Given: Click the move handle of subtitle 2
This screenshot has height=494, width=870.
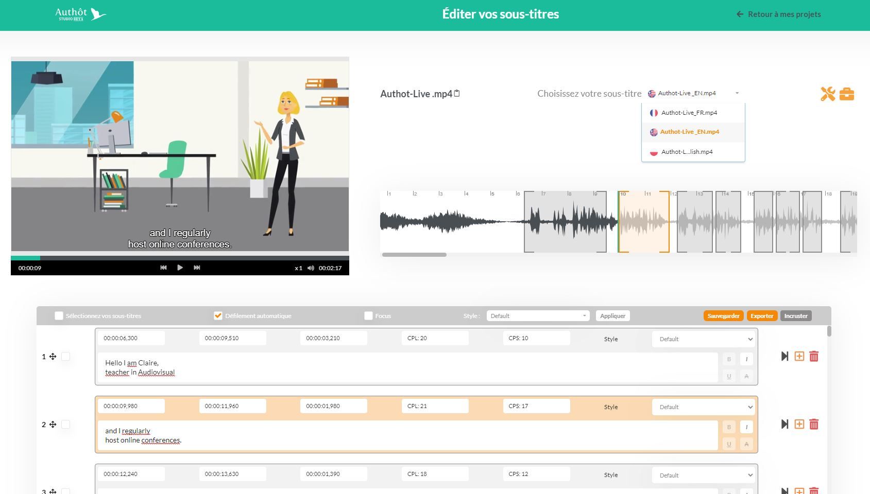Looking at the screenshot, I should (x=53, y=424).
